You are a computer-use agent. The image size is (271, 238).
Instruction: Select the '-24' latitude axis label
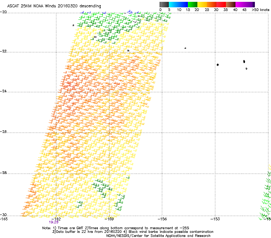(x=3, y=91)
